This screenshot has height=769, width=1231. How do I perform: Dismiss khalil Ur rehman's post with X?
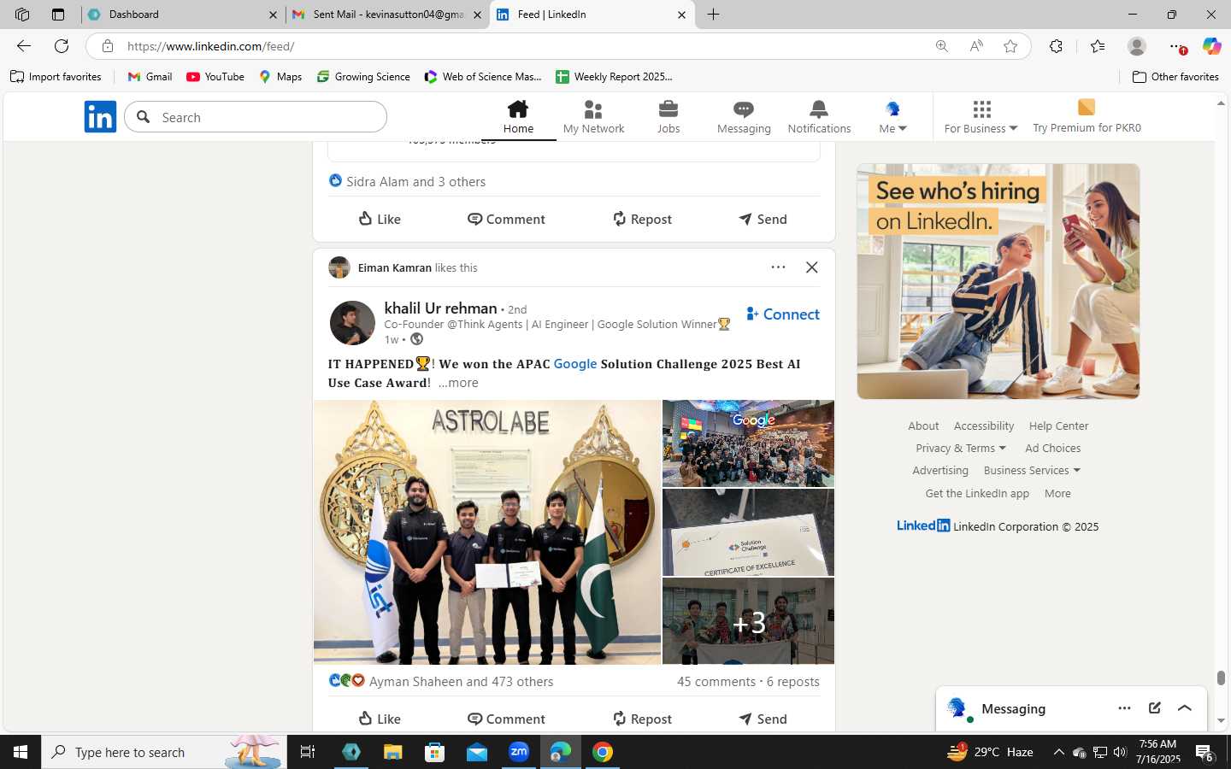click(812, 267)
